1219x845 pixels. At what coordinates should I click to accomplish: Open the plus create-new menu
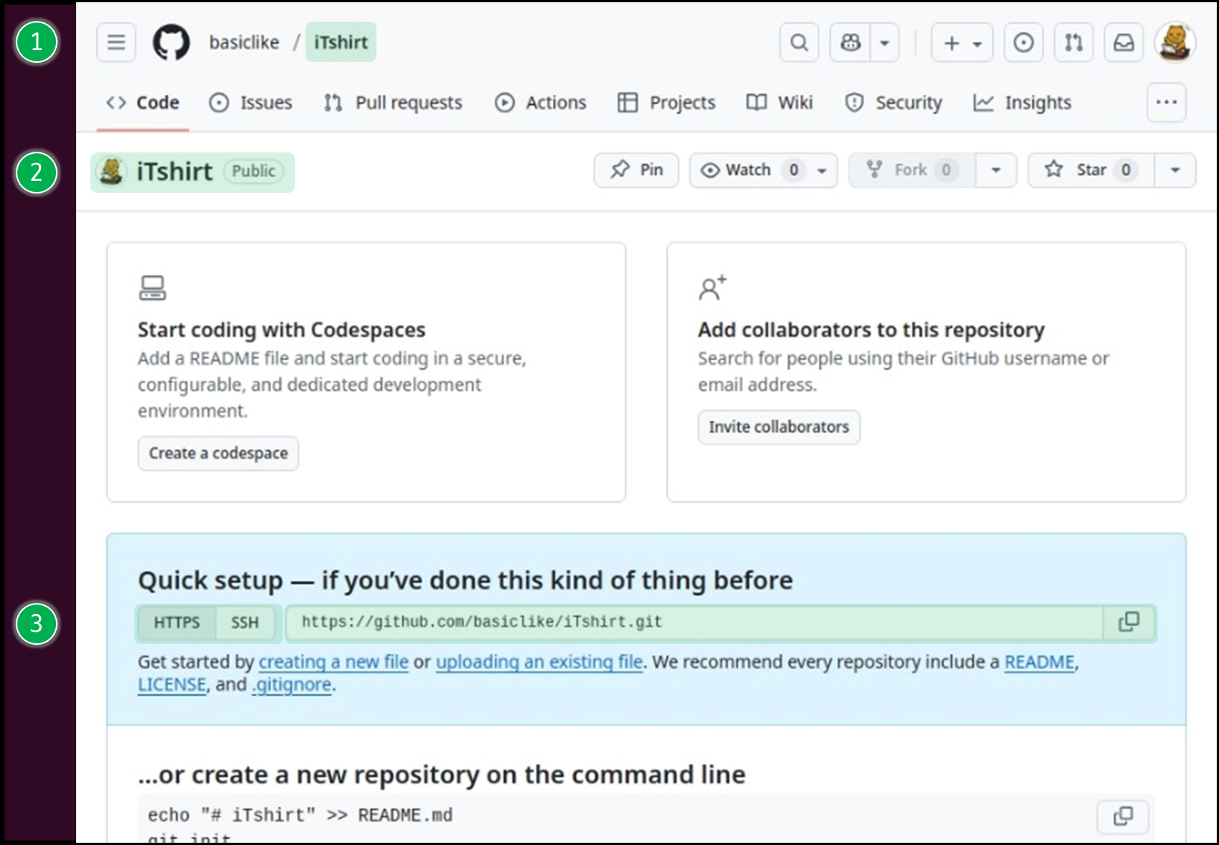tap(962, 43)
